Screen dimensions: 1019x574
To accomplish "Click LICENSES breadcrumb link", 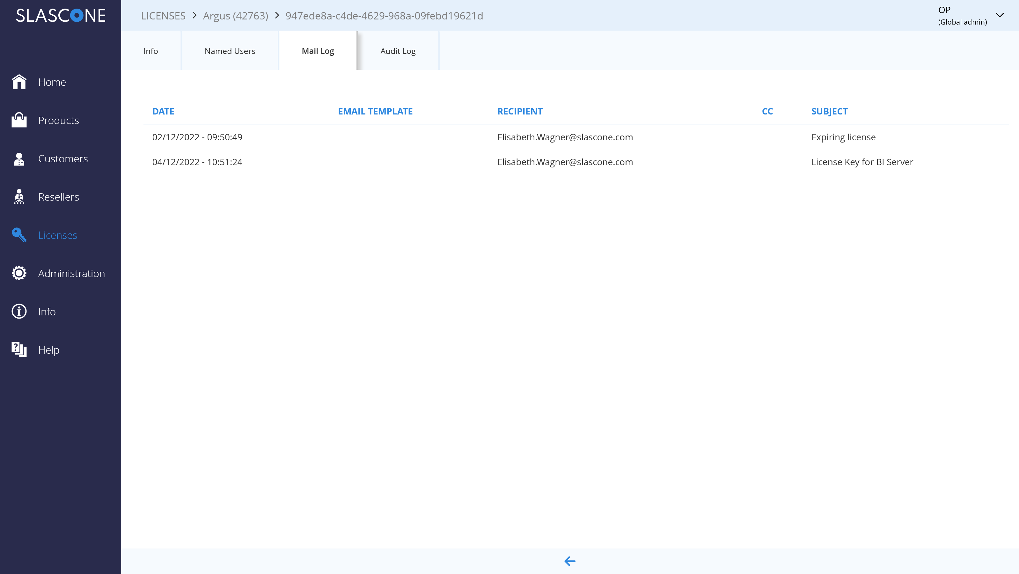I will pos(163,15).
